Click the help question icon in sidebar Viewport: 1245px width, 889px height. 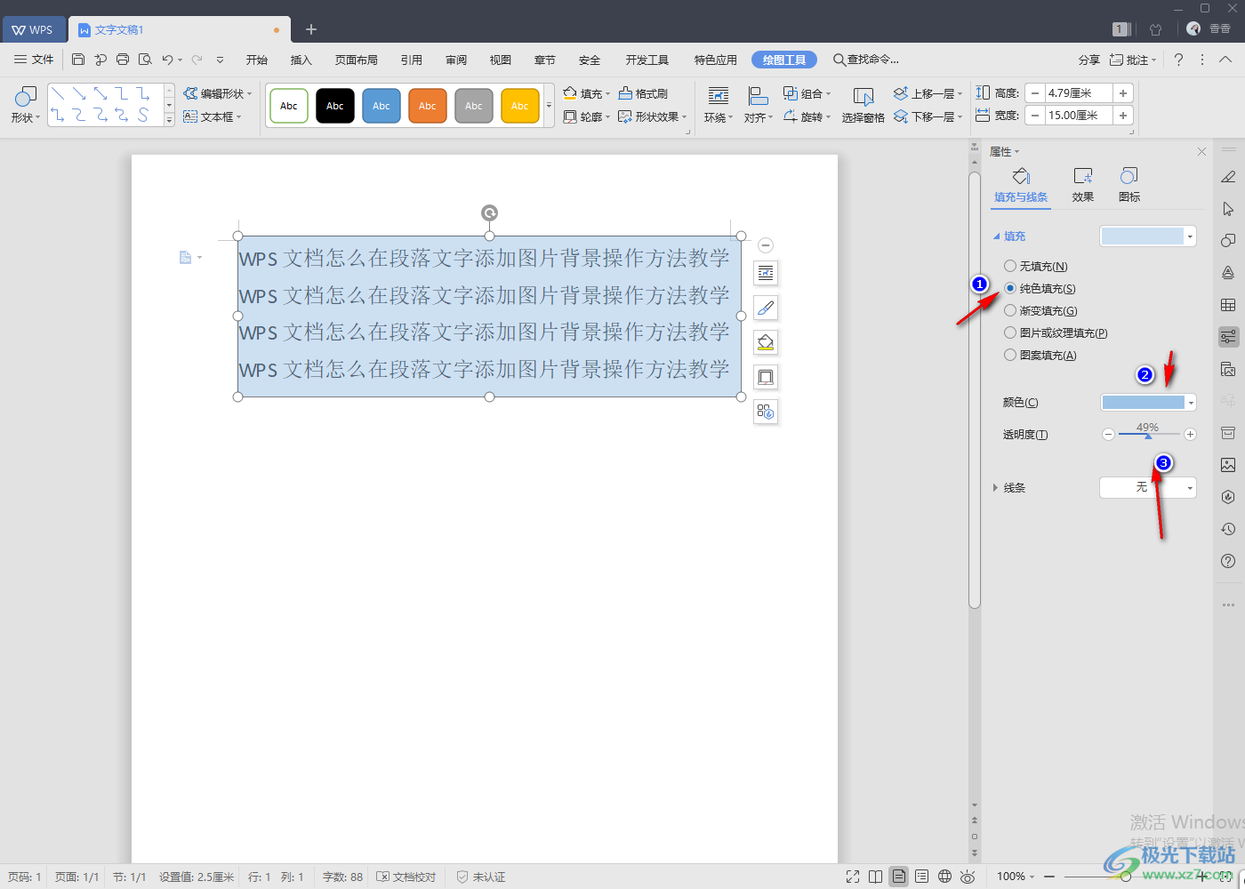point(1228,561)
